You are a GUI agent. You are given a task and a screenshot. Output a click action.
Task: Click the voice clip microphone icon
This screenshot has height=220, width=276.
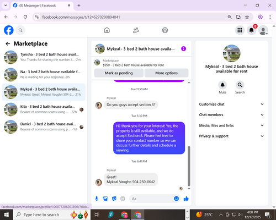click(x=97, y=199)
